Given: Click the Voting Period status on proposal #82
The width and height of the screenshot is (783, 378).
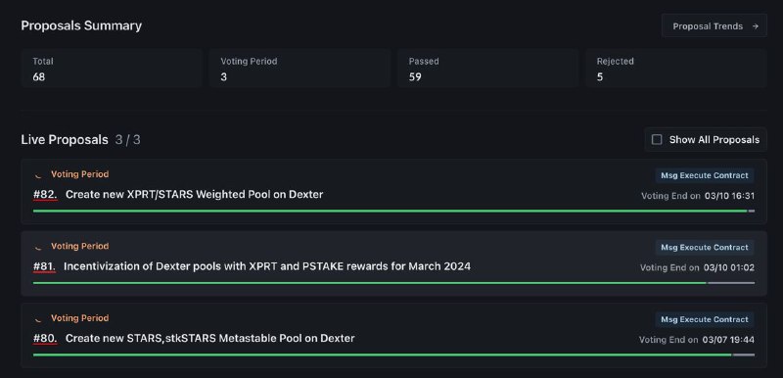Looking at the screenshot, I should 80,174.
